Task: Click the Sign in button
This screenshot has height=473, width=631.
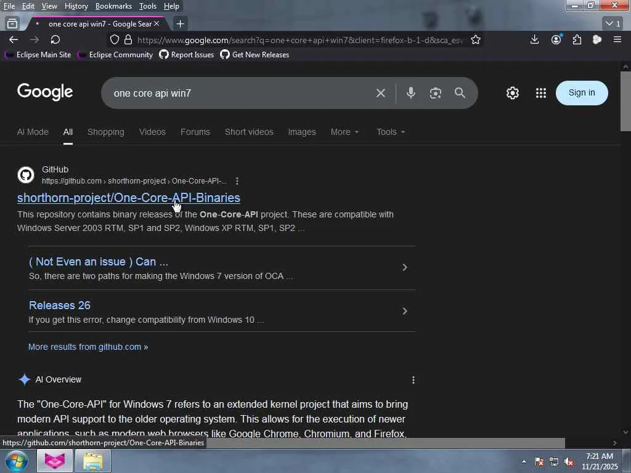Action: pyautogui.click(x=582, y=93)
